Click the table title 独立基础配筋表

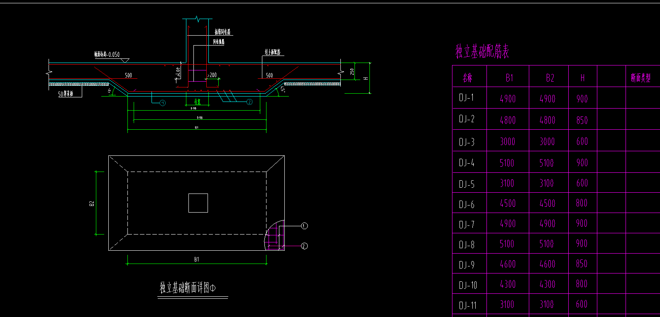coord(482,52)
